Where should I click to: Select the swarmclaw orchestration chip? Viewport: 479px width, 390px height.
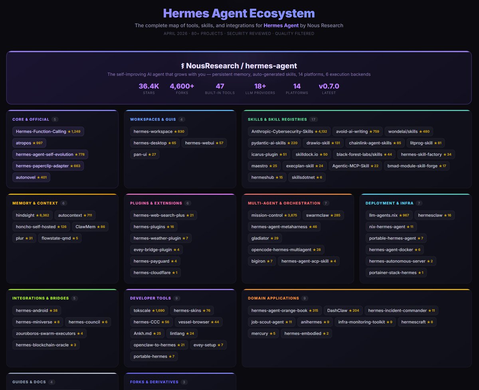323,215
